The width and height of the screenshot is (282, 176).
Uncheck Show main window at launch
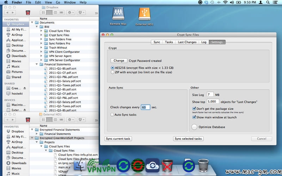tap(194, 117)
